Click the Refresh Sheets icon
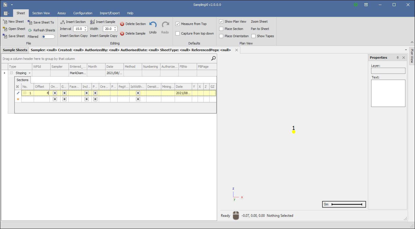The height and width of the screenshot is (229, 415). pyautogui.click(x=30, y=30)
